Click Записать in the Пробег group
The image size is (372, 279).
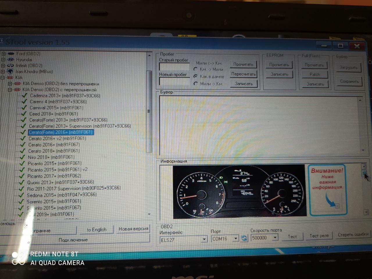244,84
